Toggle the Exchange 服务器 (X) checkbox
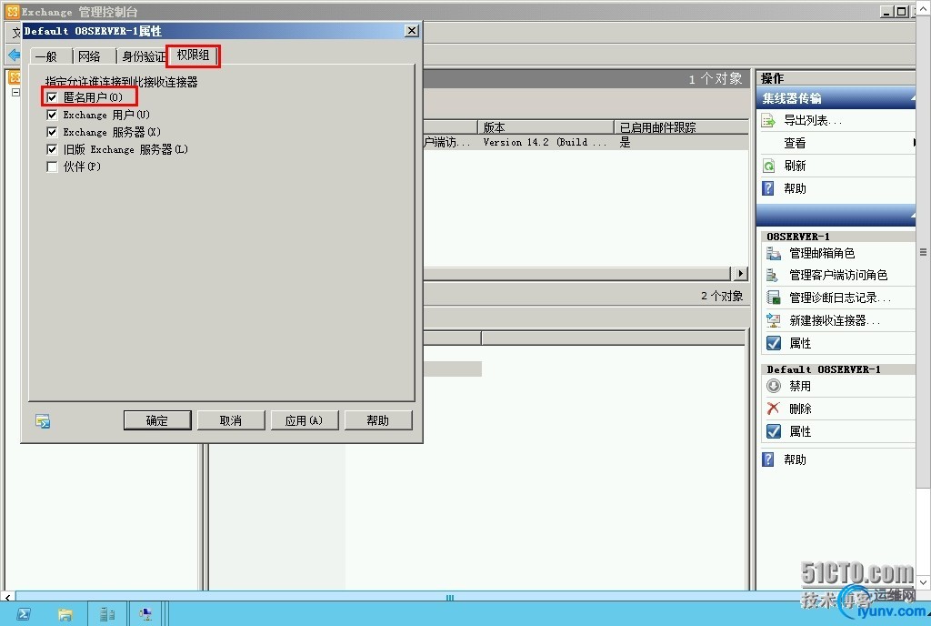Viewport: 931px width, 626px height. [52, 132]
